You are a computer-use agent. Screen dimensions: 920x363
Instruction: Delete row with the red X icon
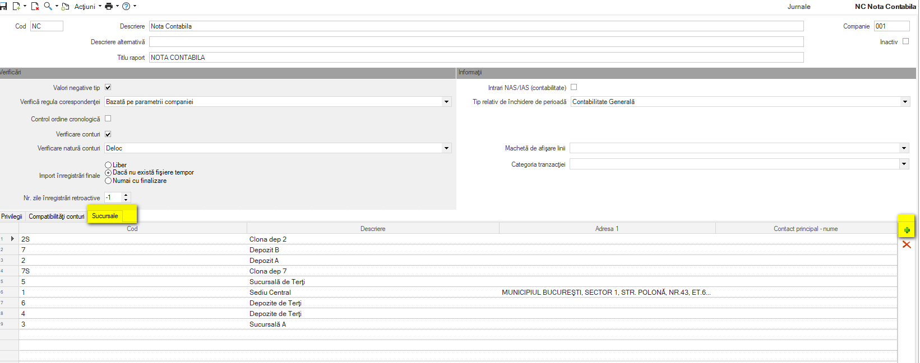point(907,244)
